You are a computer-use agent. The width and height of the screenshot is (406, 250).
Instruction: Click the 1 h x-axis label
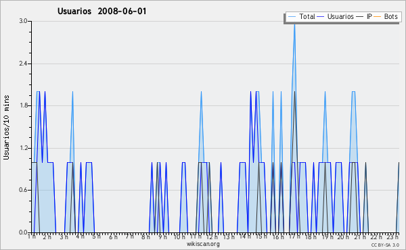point(32,236)
